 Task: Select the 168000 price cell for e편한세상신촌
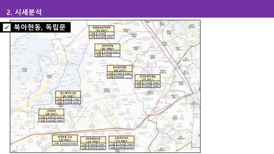click(x=92, y=148)
